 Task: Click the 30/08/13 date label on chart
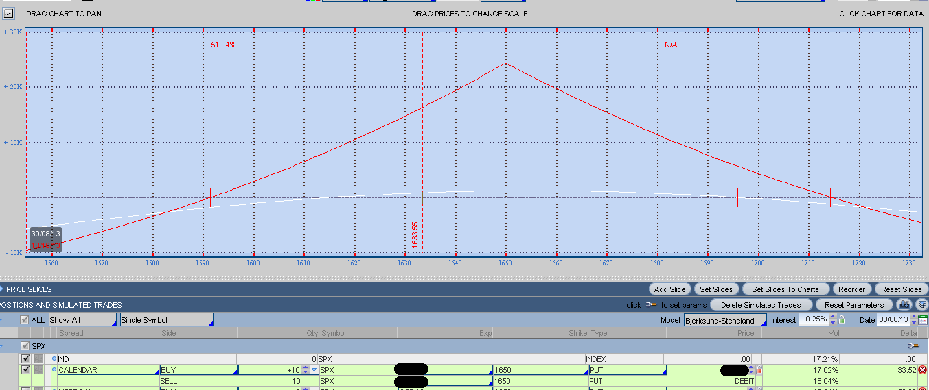pos(46,234)
